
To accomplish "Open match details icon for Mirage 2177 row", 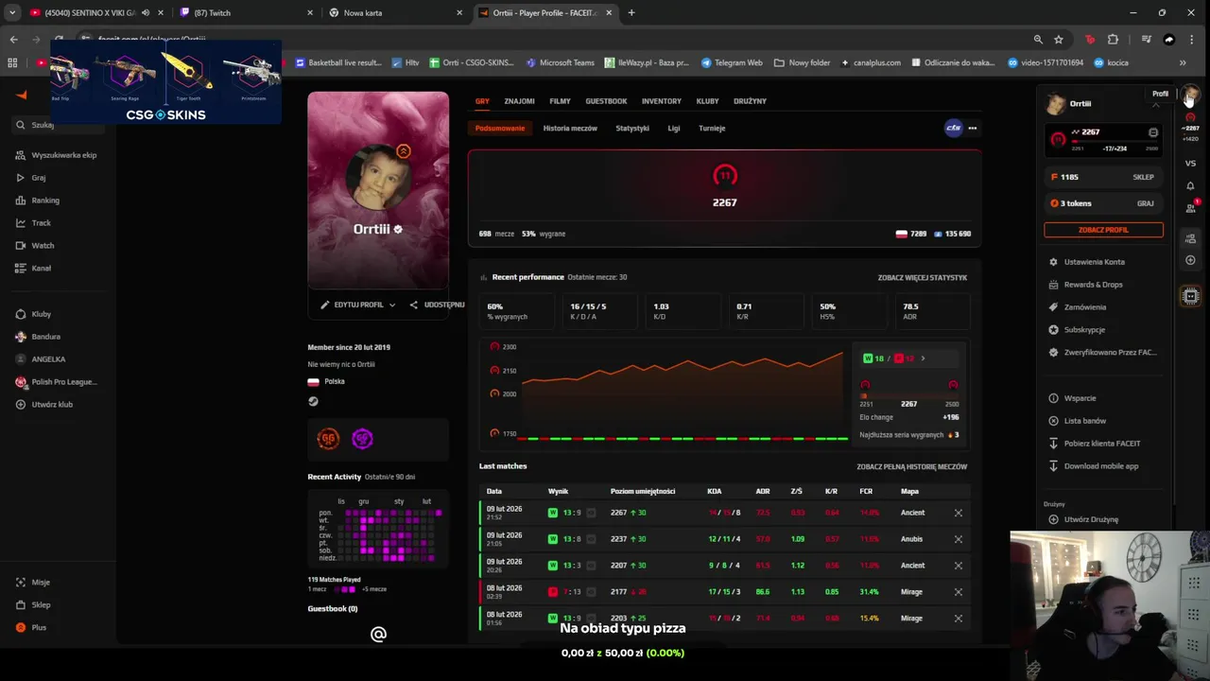I will click(958, 592).
